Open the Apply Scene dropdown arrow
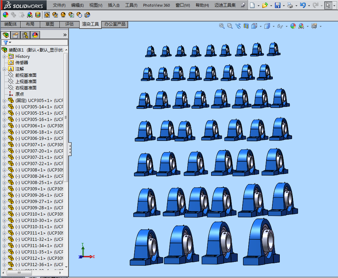 point(307,27)
